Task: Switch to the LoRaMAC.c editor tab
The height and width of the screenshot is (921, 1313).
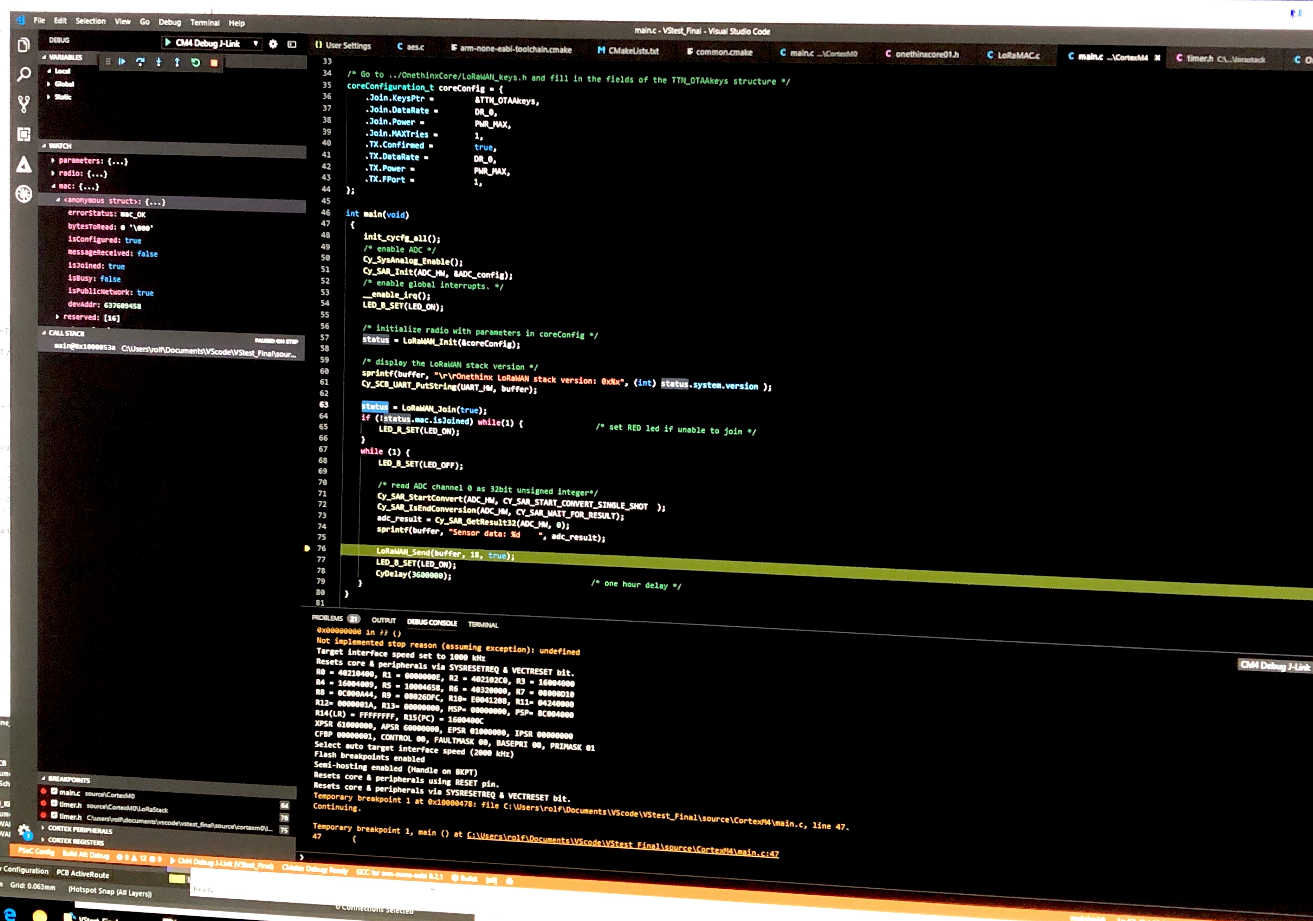Action: click(x=1013, y=55)
